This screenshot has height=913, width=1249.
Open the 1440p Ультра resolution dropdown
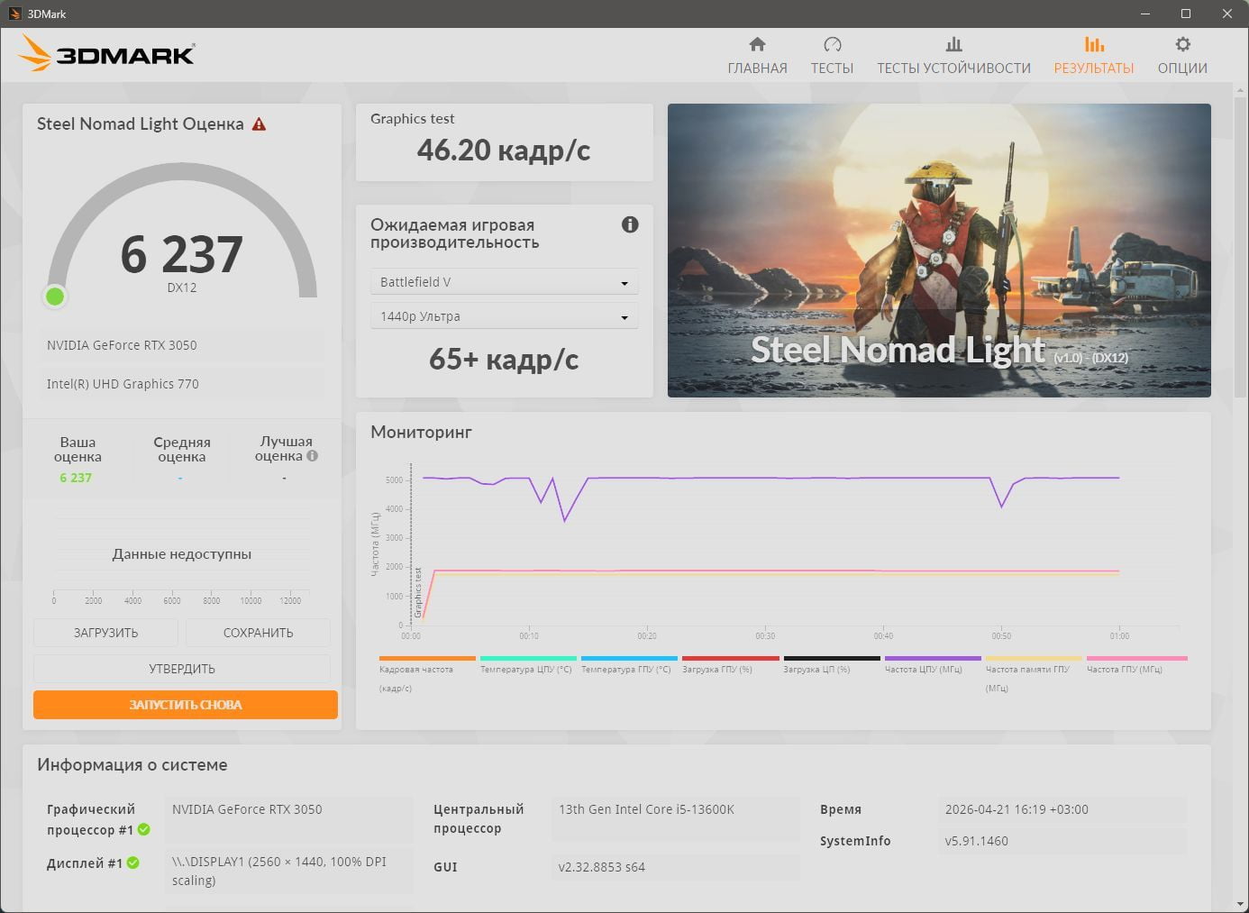pos(505,316)
